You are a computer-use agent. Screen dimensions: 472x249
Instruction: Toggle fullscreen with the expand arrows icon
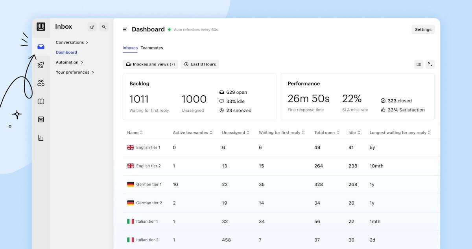tap(430, 64)
